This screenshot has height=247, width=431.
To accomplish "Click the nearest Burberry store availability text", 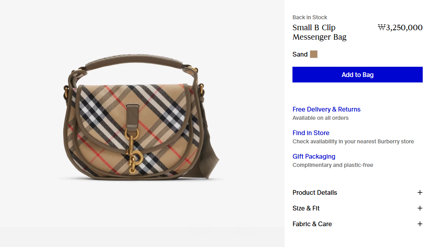I will click(x=353, y=141).
